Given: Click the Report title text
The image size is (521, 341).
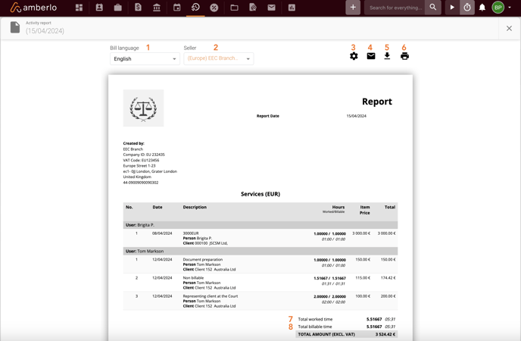Looking at the screenshot, I should tap(377, 102).
